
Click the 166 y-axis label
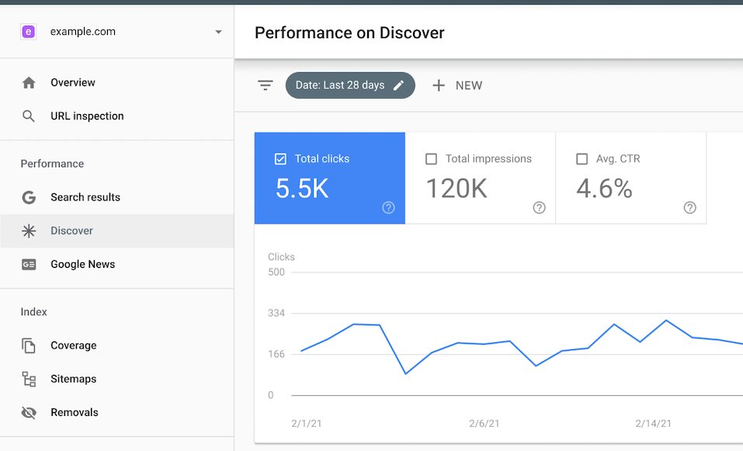276,354
